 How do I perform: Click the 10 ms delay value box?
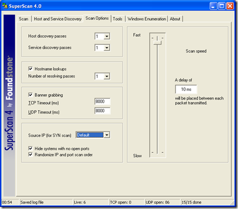[186, 89]
